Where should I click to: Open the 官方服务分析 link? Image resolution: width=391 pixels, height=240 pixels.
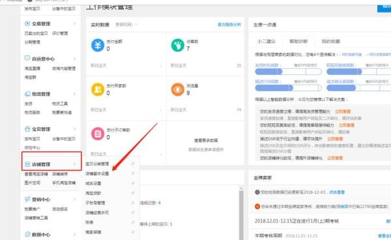(x=229, y=24)
